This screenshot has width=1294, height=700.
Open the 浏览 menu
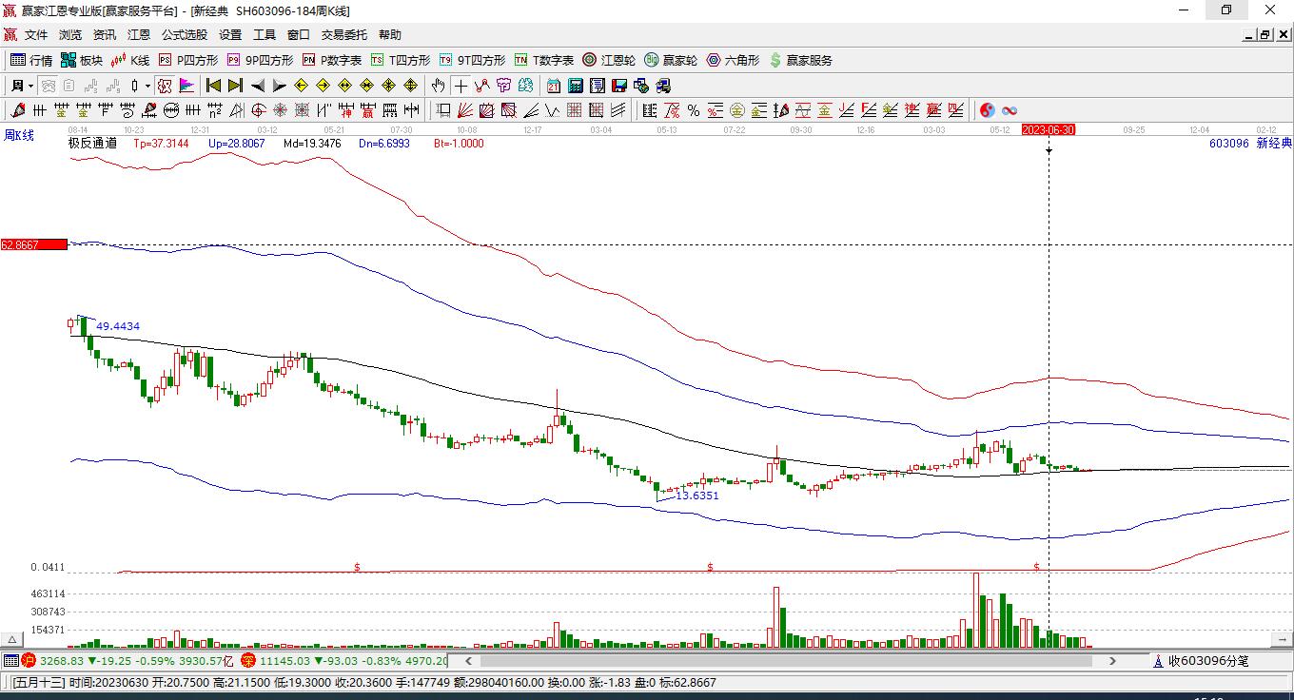pyautogui.click(x=70, y=35)
